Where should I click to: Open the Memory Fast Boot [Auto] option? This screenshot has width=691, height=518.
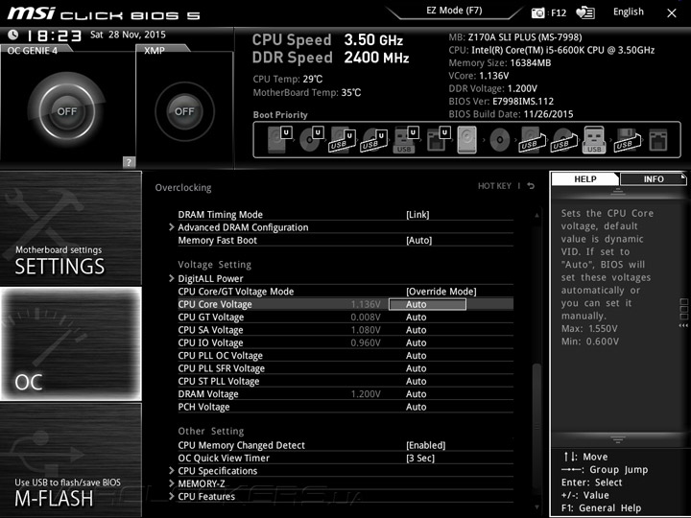point(418,240)
